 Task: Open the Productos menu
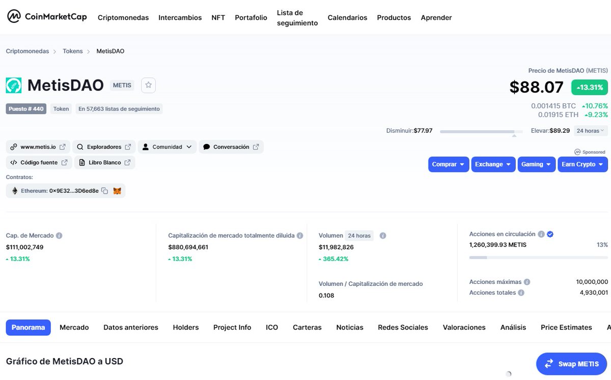pos(394,17)
